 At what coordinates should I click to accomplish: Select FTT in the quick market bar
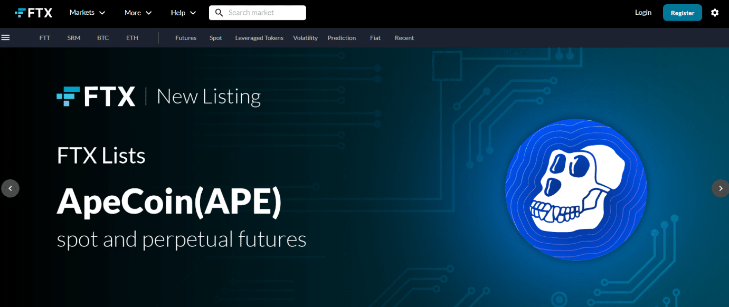tap(45, 38)
